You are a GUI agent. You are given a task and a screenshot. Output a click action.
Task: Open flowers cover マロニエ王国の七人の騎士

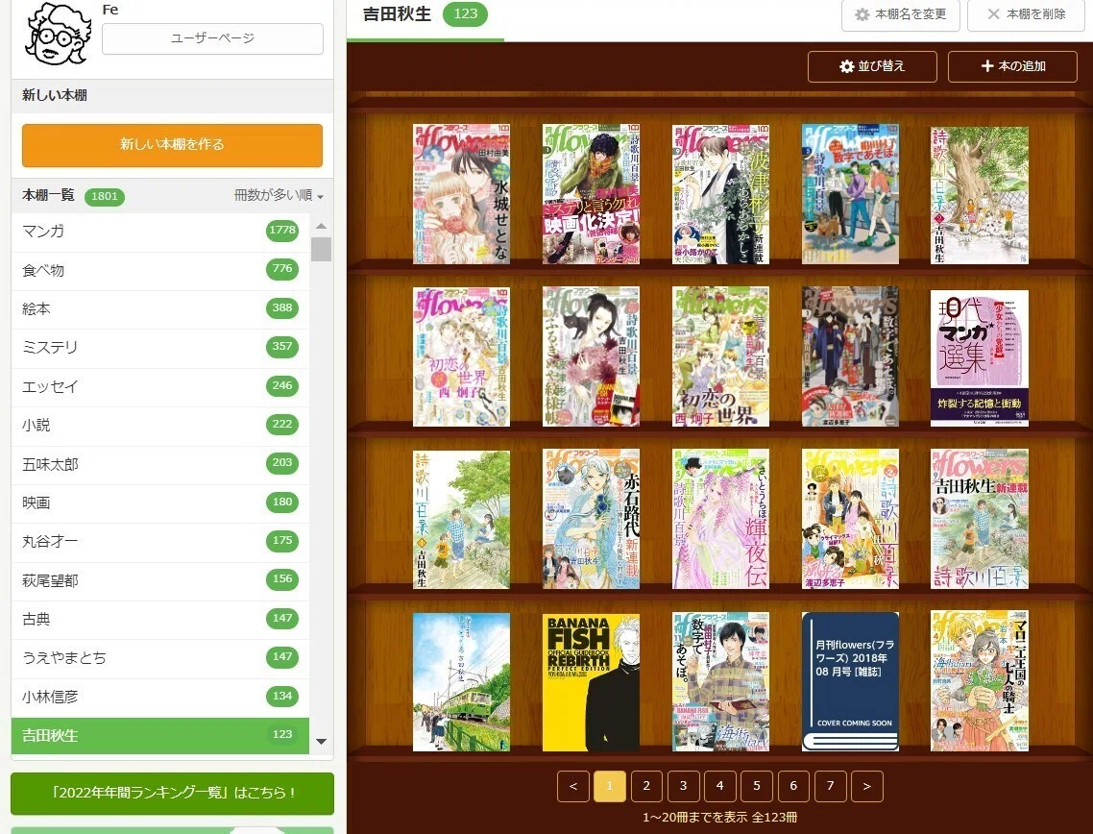[980, 680]
